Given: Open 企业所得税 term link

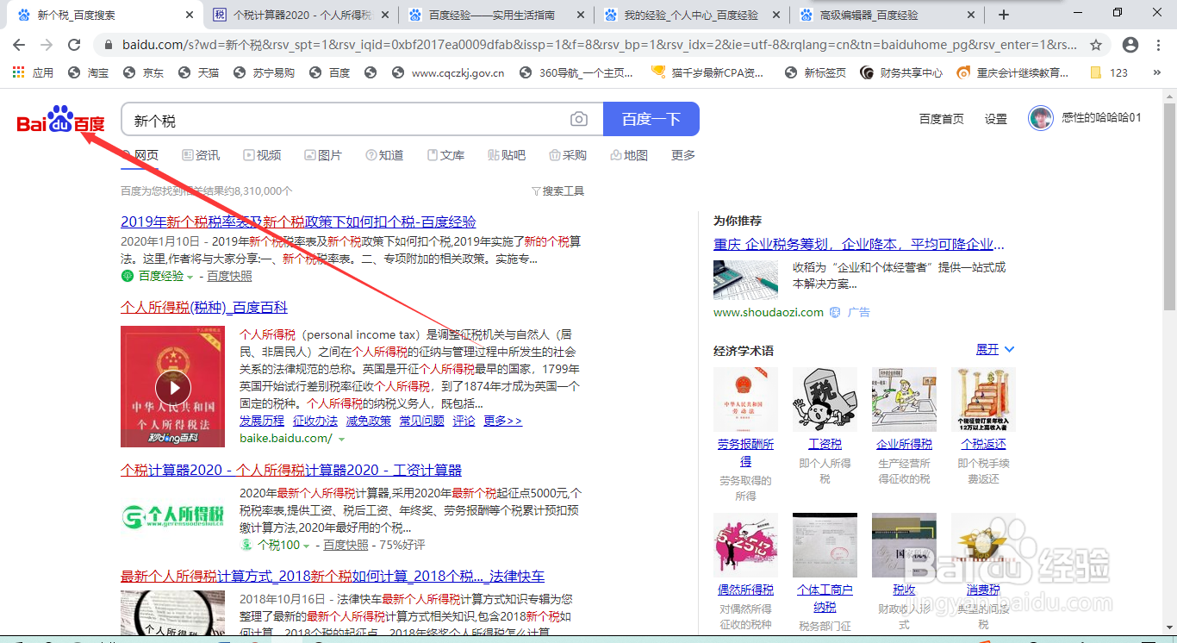Looking at the screenshot, I should (904, 444).
